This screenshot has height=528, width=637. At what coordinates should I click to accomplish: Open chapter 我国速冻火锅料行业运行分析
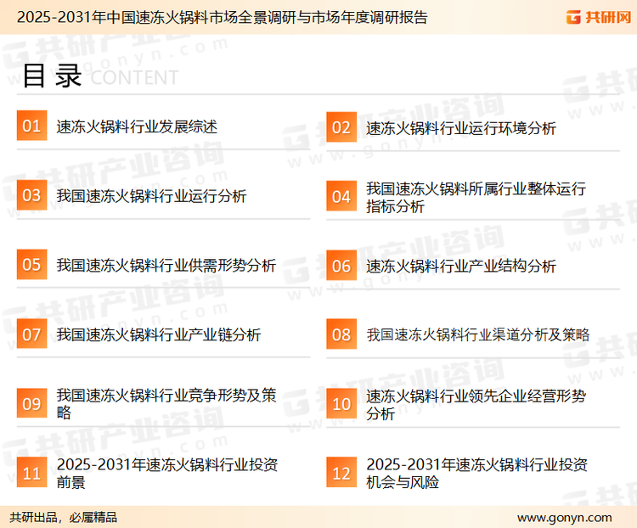click(151, 196)
